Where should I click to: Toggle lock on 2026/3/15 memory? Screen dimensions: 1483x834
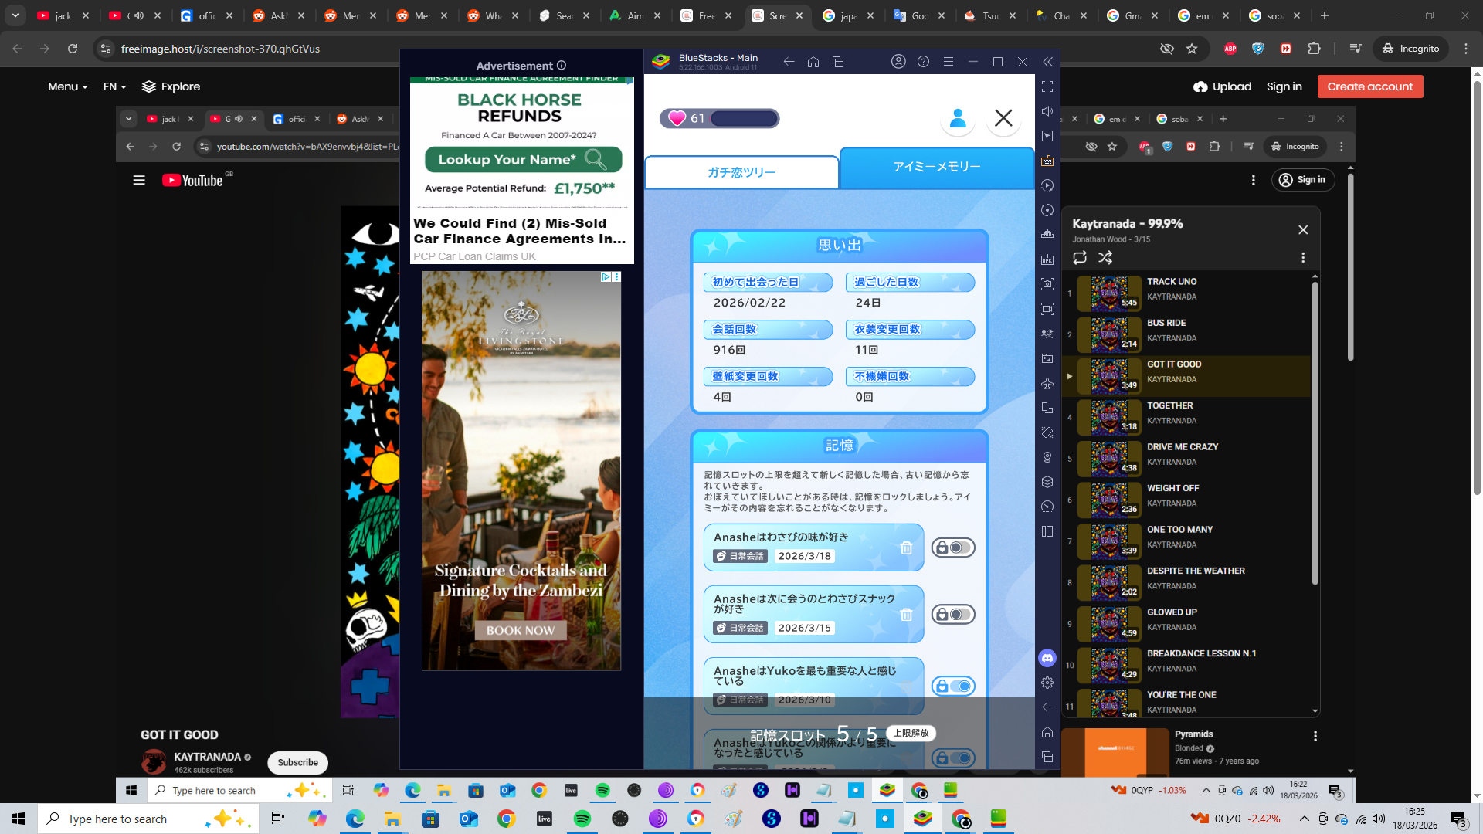click(953, 615)
